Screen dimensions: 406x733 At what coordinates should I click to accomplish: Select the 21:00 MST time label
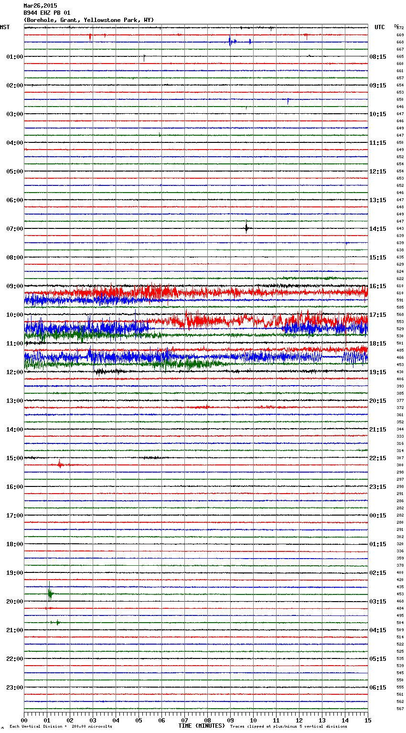[15, 630]
